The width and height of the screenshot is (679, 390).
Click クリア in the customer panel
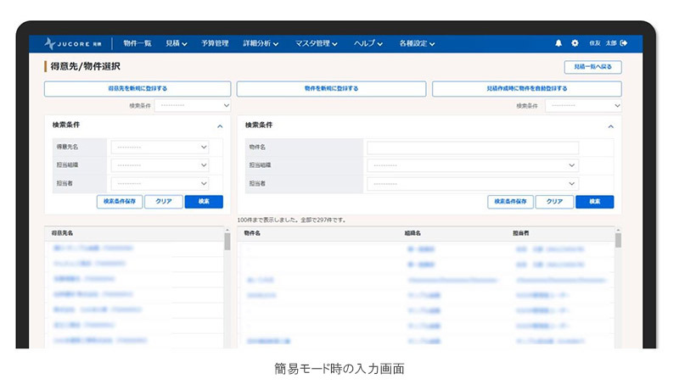(x=164, y=202)
